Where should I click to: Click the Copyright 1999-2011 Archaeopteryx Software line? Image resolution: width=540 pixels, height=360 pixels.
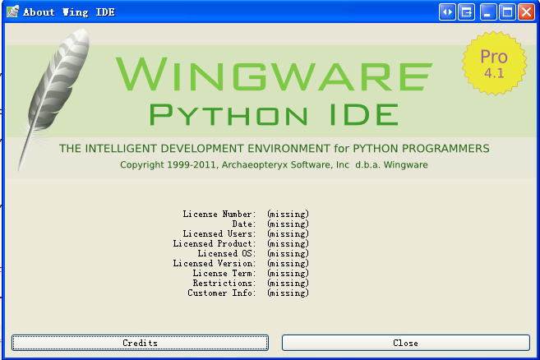(x=274, y=165)
